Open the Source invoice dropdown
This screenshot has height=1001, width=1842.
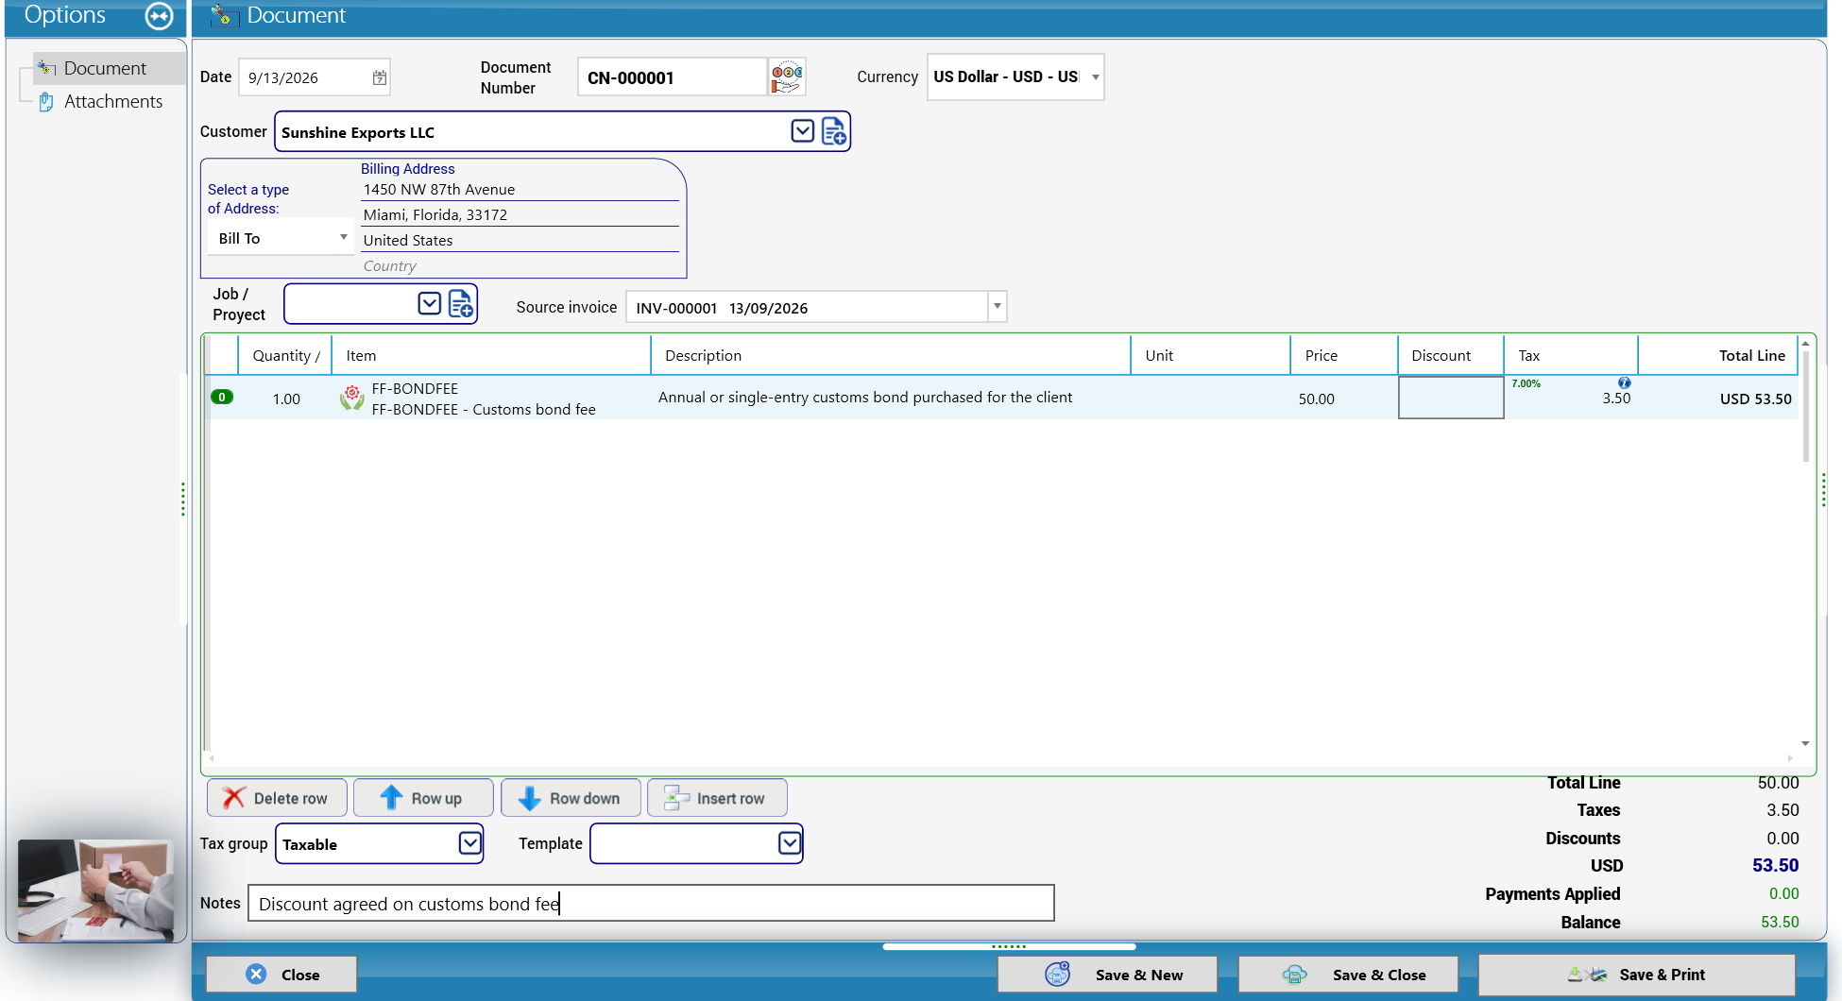(997, 306)
